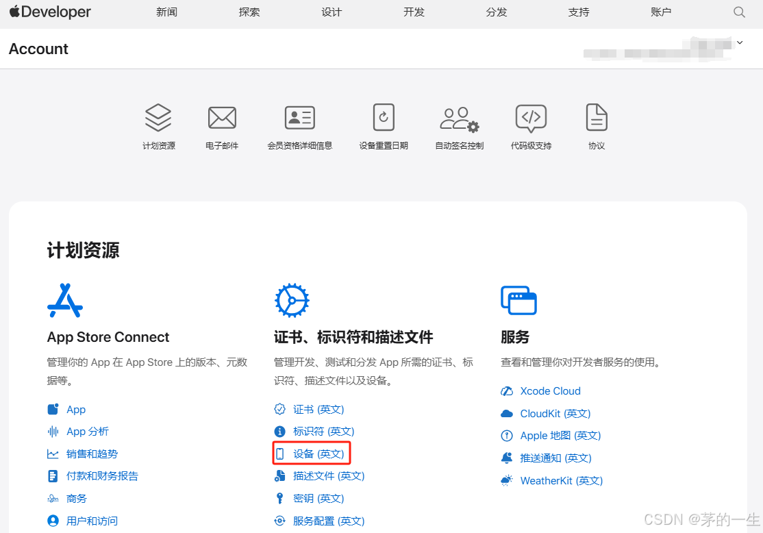This screenshot has width=763, height=533.
Task: Click the CloudKit cloud icon
Action: tap(507, 414)
